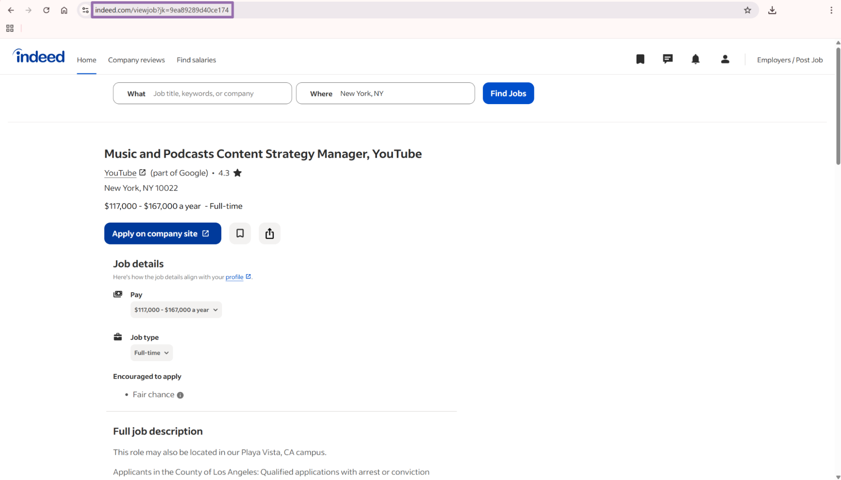This screenshot has width=841, height=480.
Task: Save this job with the bookmark button
Action: click(x=240, y=233)
